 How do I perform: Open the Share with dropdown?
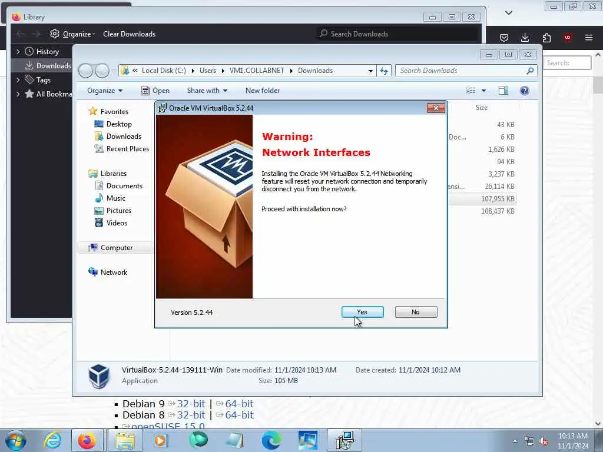click(207, 91)
